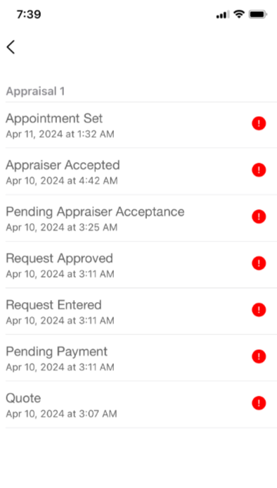This screenshot has height=488, width=277.
Task: Tap red alert icon for Request Entered
Action: tap(259, 310)
